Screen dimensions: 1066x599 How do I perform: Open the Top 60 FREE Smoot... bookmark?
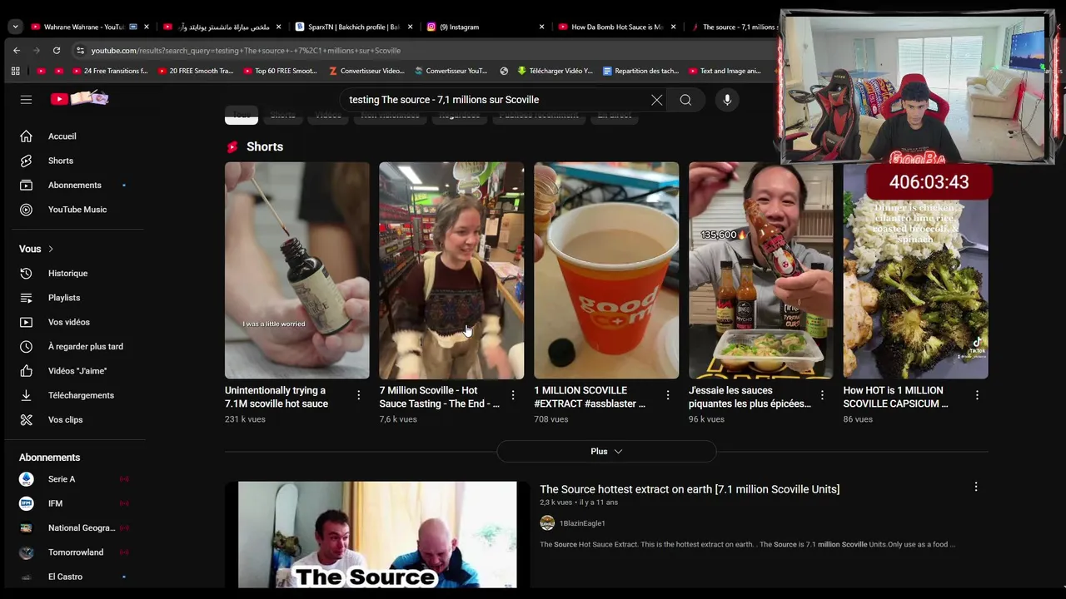[280, 71]
